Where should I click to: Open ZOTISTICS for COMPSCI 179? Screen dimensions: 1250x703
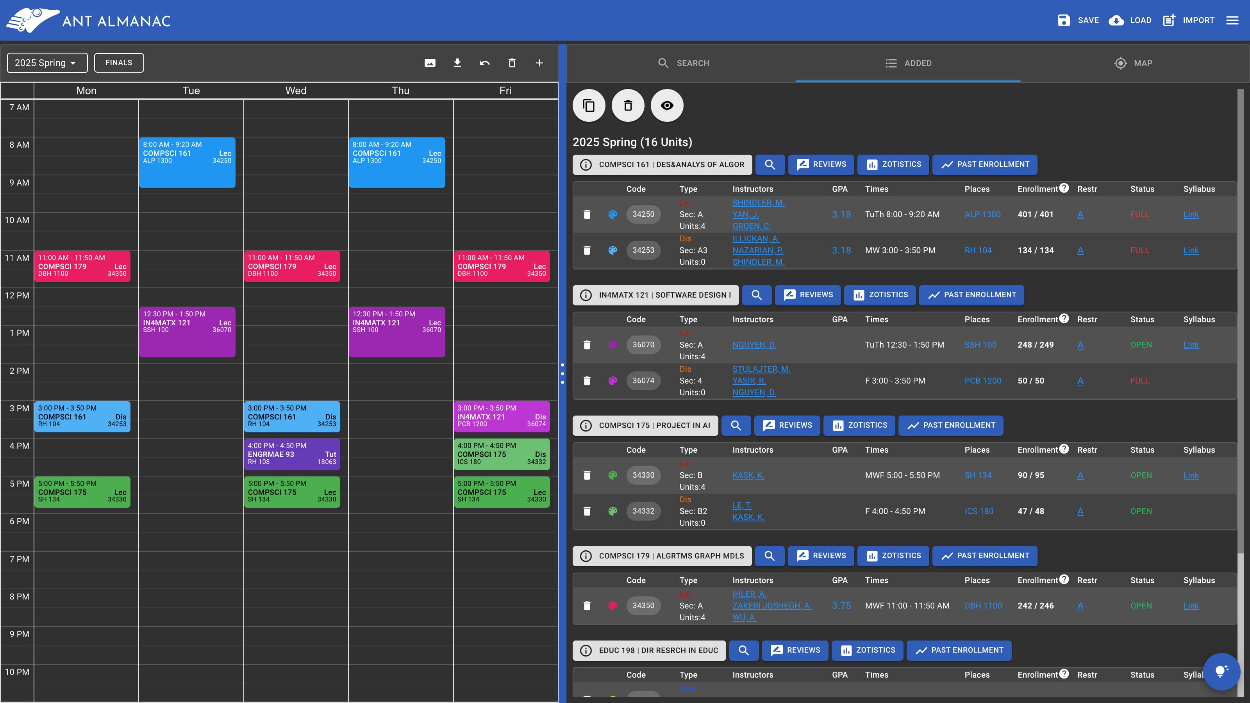pyautogui.click(x=893, y=556)
